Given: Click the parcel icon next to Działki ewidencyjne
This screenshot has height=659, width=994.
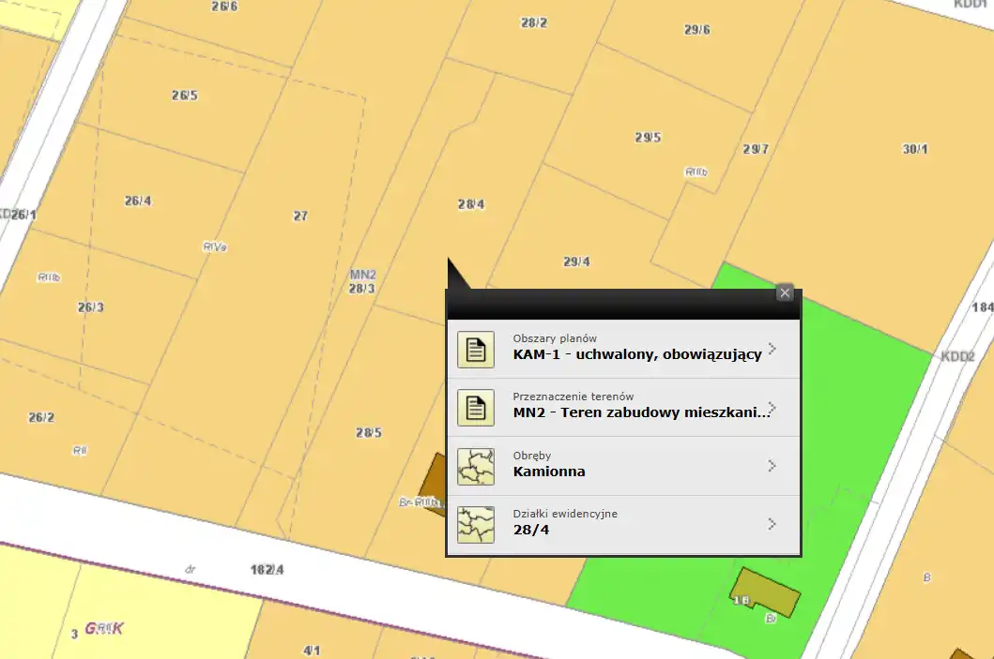Looking at the screenshot, I should click(476, 525).
